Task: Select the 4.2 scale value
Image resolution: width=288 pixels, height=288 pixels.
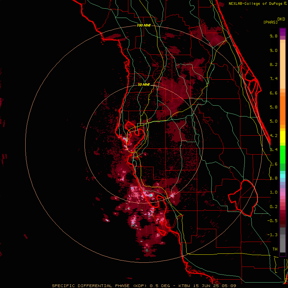Action: (274, 136)
